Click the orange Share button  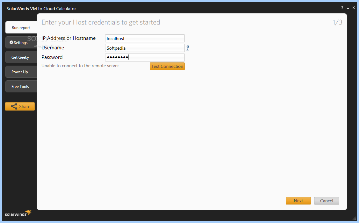tap(20, 106)
